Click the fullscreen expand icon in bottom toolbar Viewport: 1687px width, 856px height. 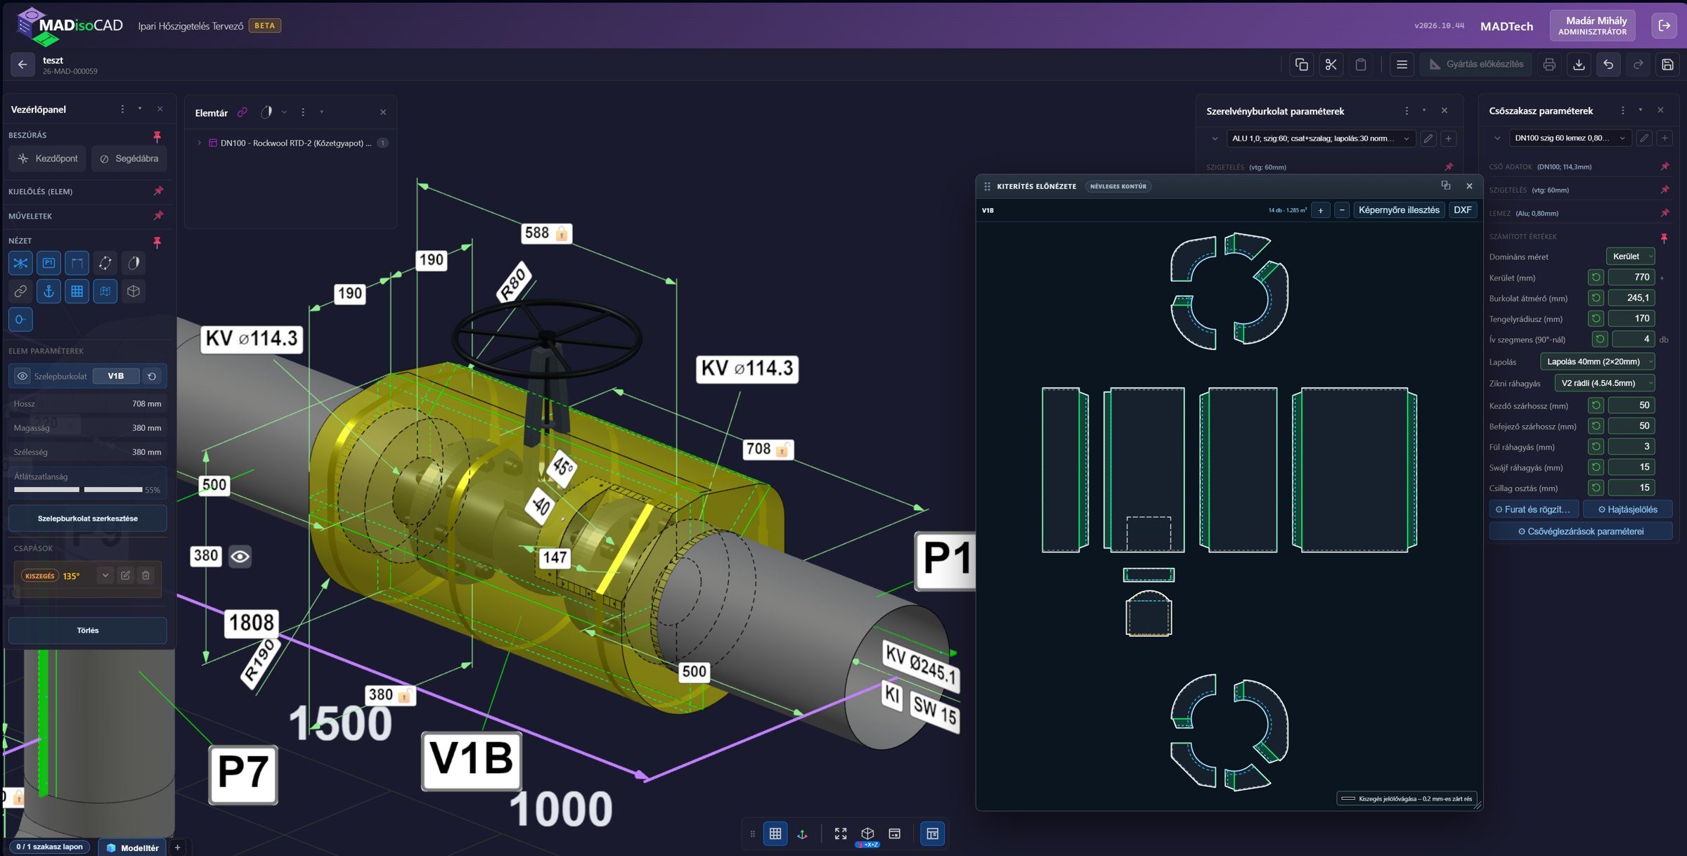841,834
